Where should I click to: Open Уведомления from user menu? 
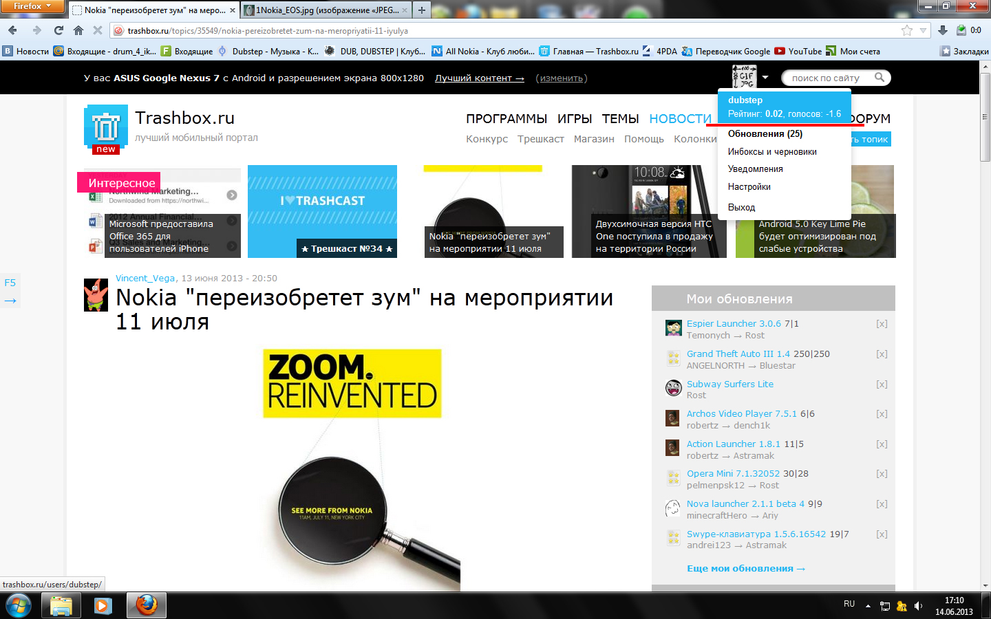[756, 169]
